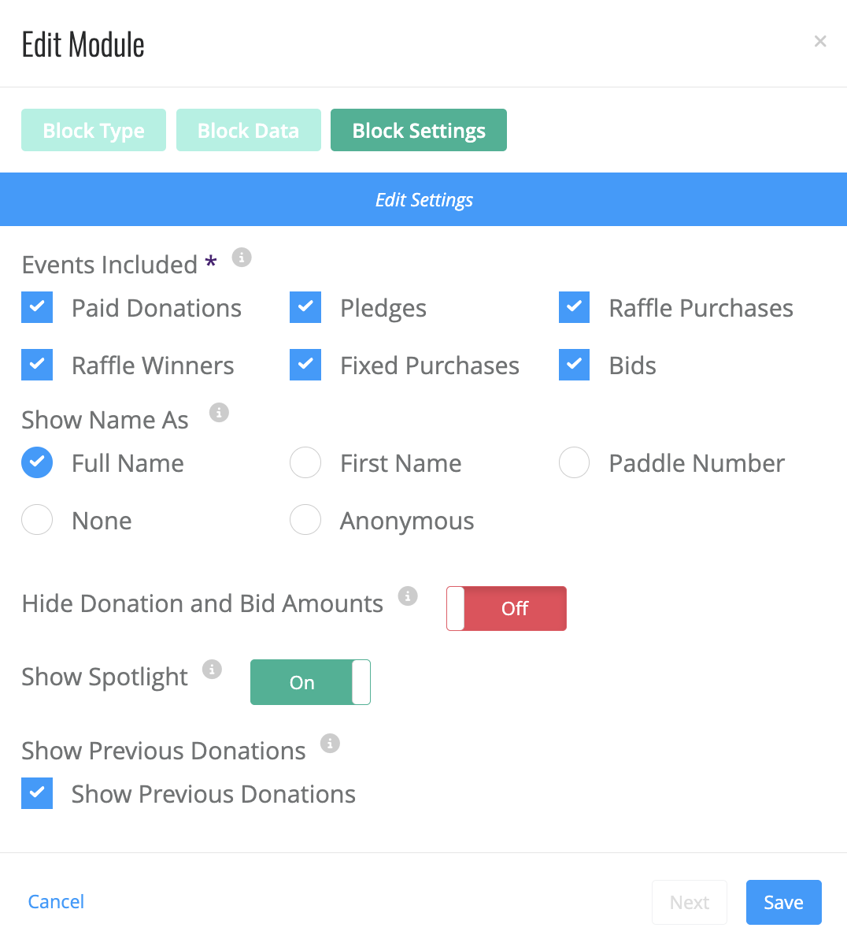The height and width of the screenshot is (950, 847).
Task: Click info icon for Hide Donation and Bid Amounts
Action: coord(407,596)
